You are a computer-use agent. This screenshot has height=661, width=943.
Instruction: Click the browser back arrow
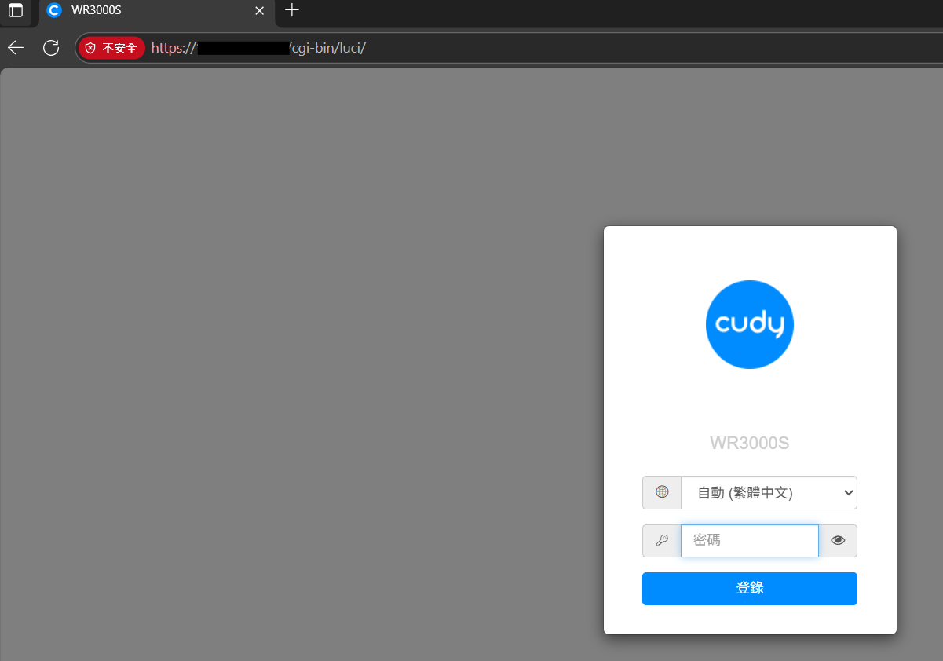[x=16, y=48]
